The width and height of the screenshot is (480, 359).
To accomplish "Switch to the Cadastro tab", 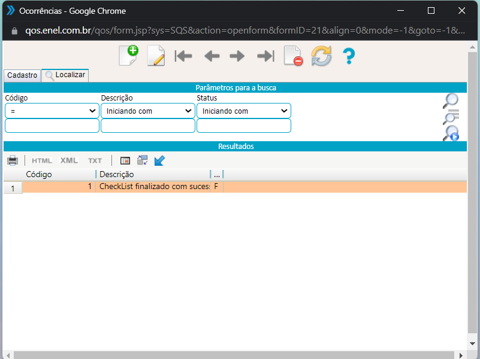I will 22,75.
